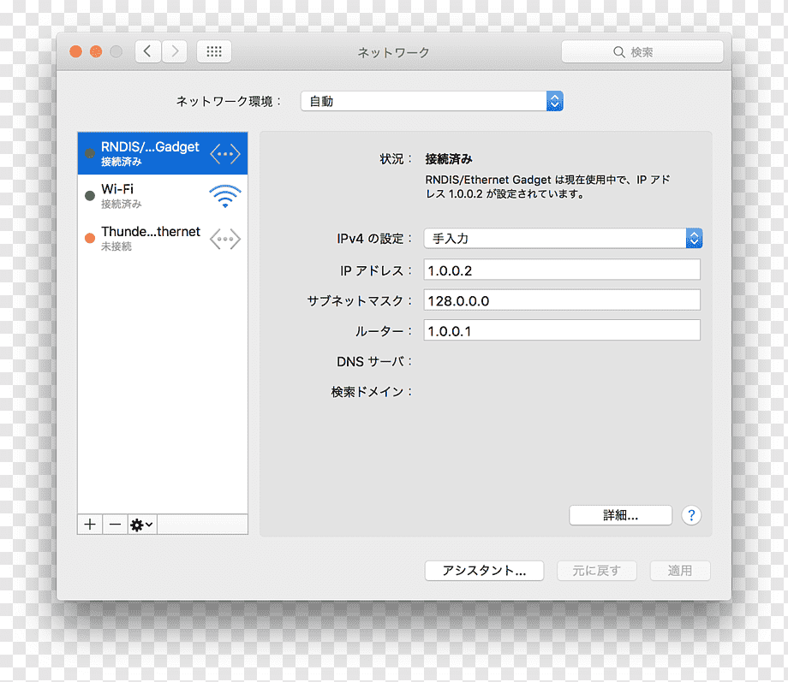Click the magnifier icon in search

(618, 51)
